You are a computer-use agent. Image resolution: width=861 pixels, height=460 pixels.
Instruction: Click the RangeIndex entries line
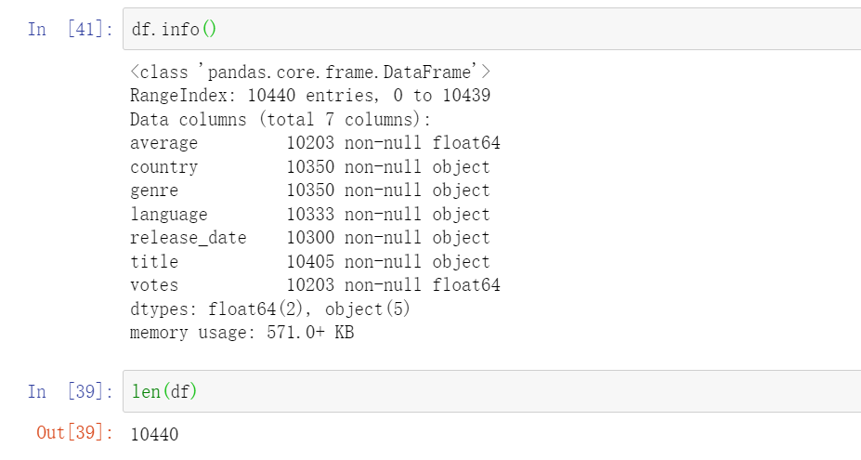click(310, 96)
